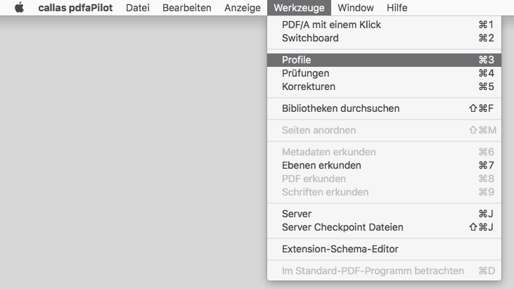Click the Metadaten erkunden entry
The image size is (514, 289).
(384, 152)
